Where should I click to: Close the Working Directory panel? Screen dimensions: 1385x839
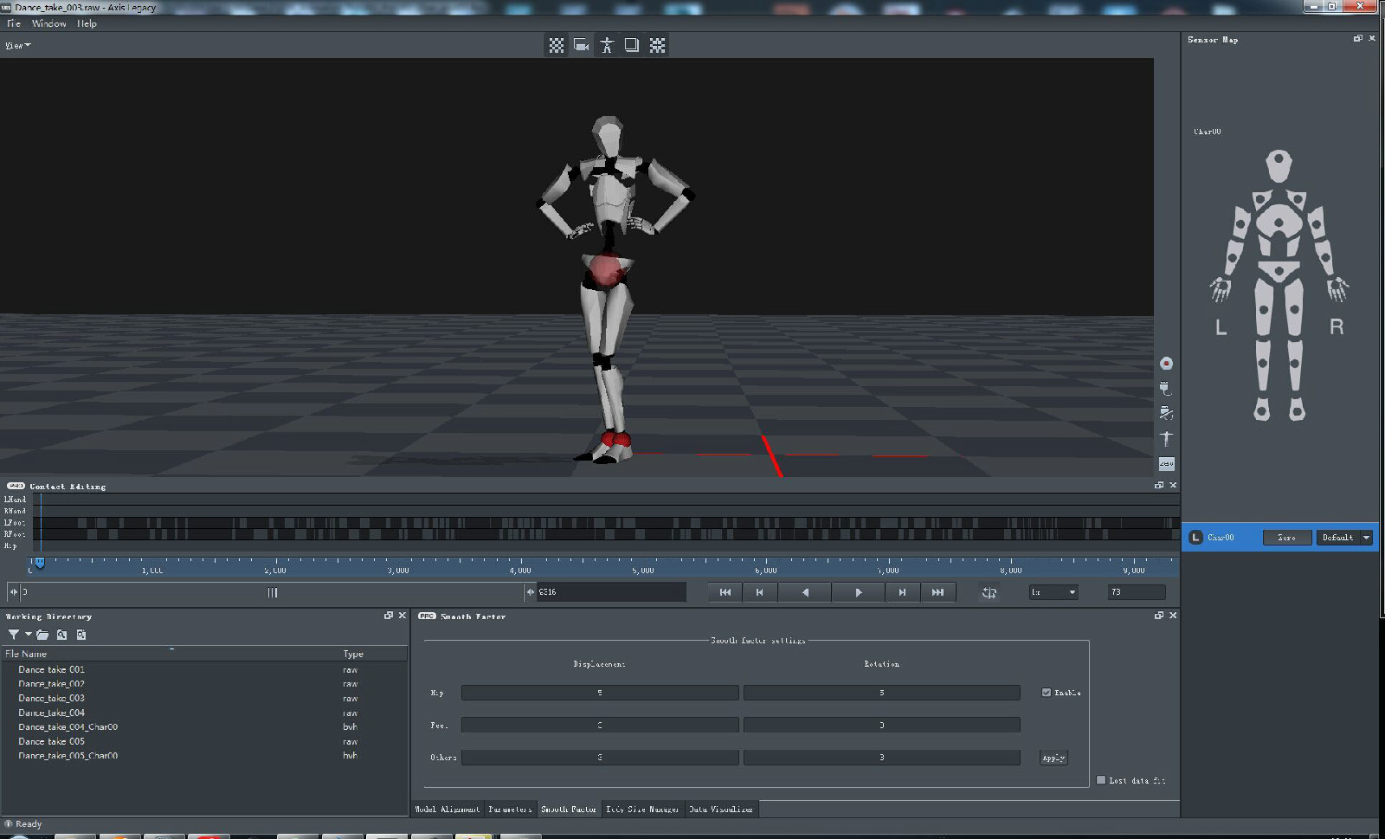402,616
